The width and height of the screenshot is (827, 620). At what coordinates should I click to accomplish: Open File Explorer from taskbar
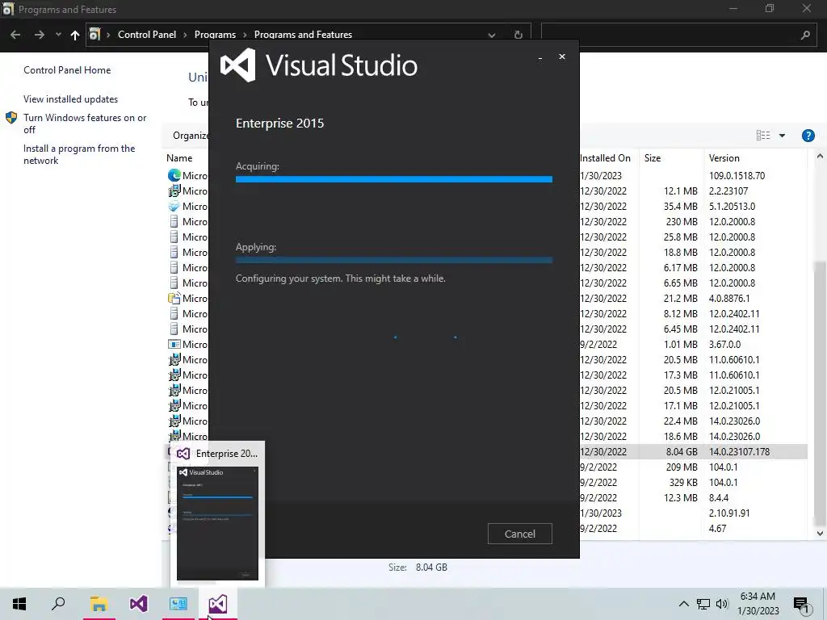(99, 604)
